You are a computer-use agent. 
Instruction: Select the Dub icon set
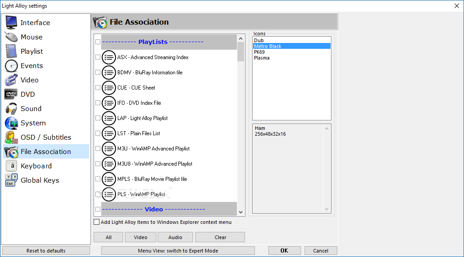click(292, 40)
